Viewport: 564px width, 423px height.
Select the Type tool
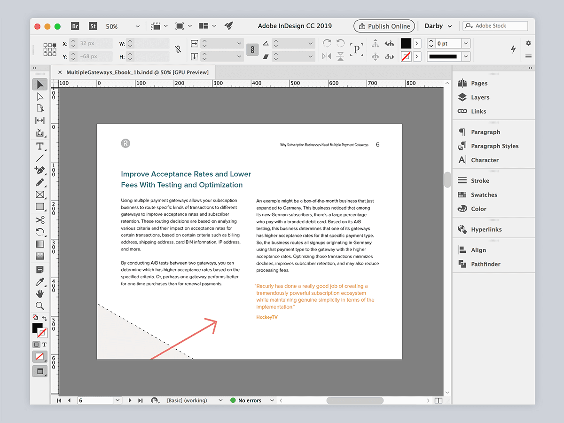tap(40, 146)
